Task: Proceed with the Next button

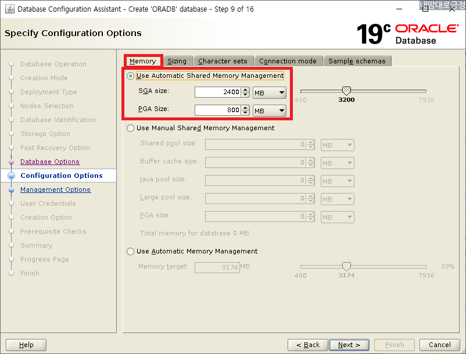Action: click(x=349, y=345)
